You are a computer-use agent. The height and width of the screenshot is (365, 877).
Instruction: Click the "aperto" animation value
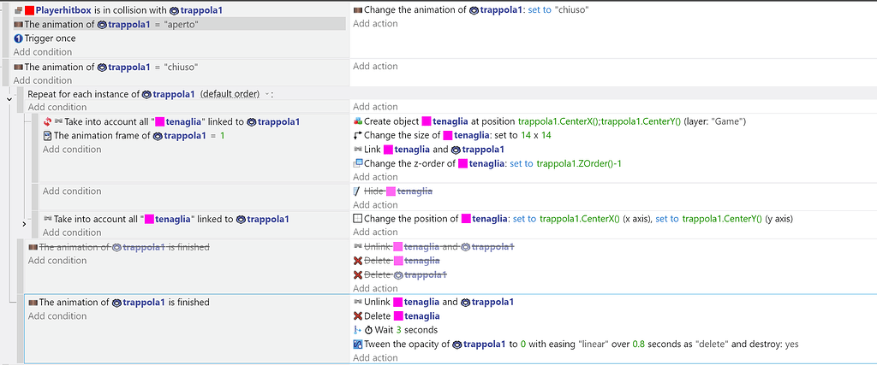click(182, 24)
